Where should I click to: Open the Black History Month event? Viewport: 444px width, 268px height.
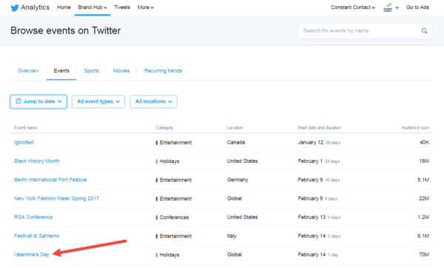37,161
